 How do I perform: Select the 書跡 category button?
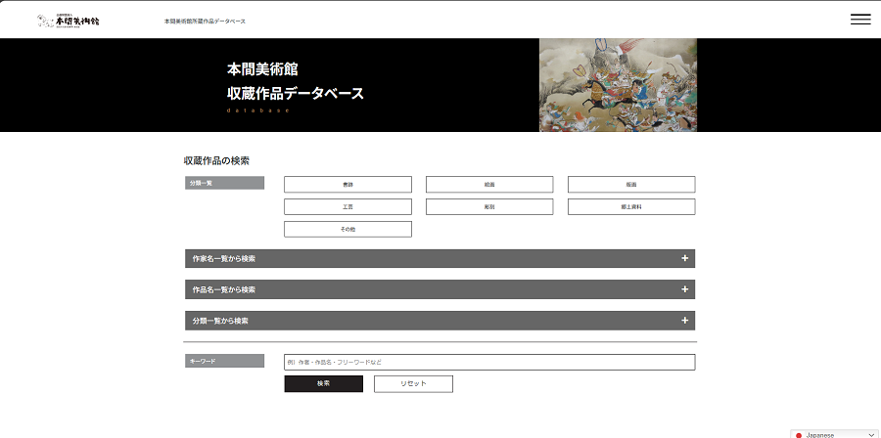(348, 185)
